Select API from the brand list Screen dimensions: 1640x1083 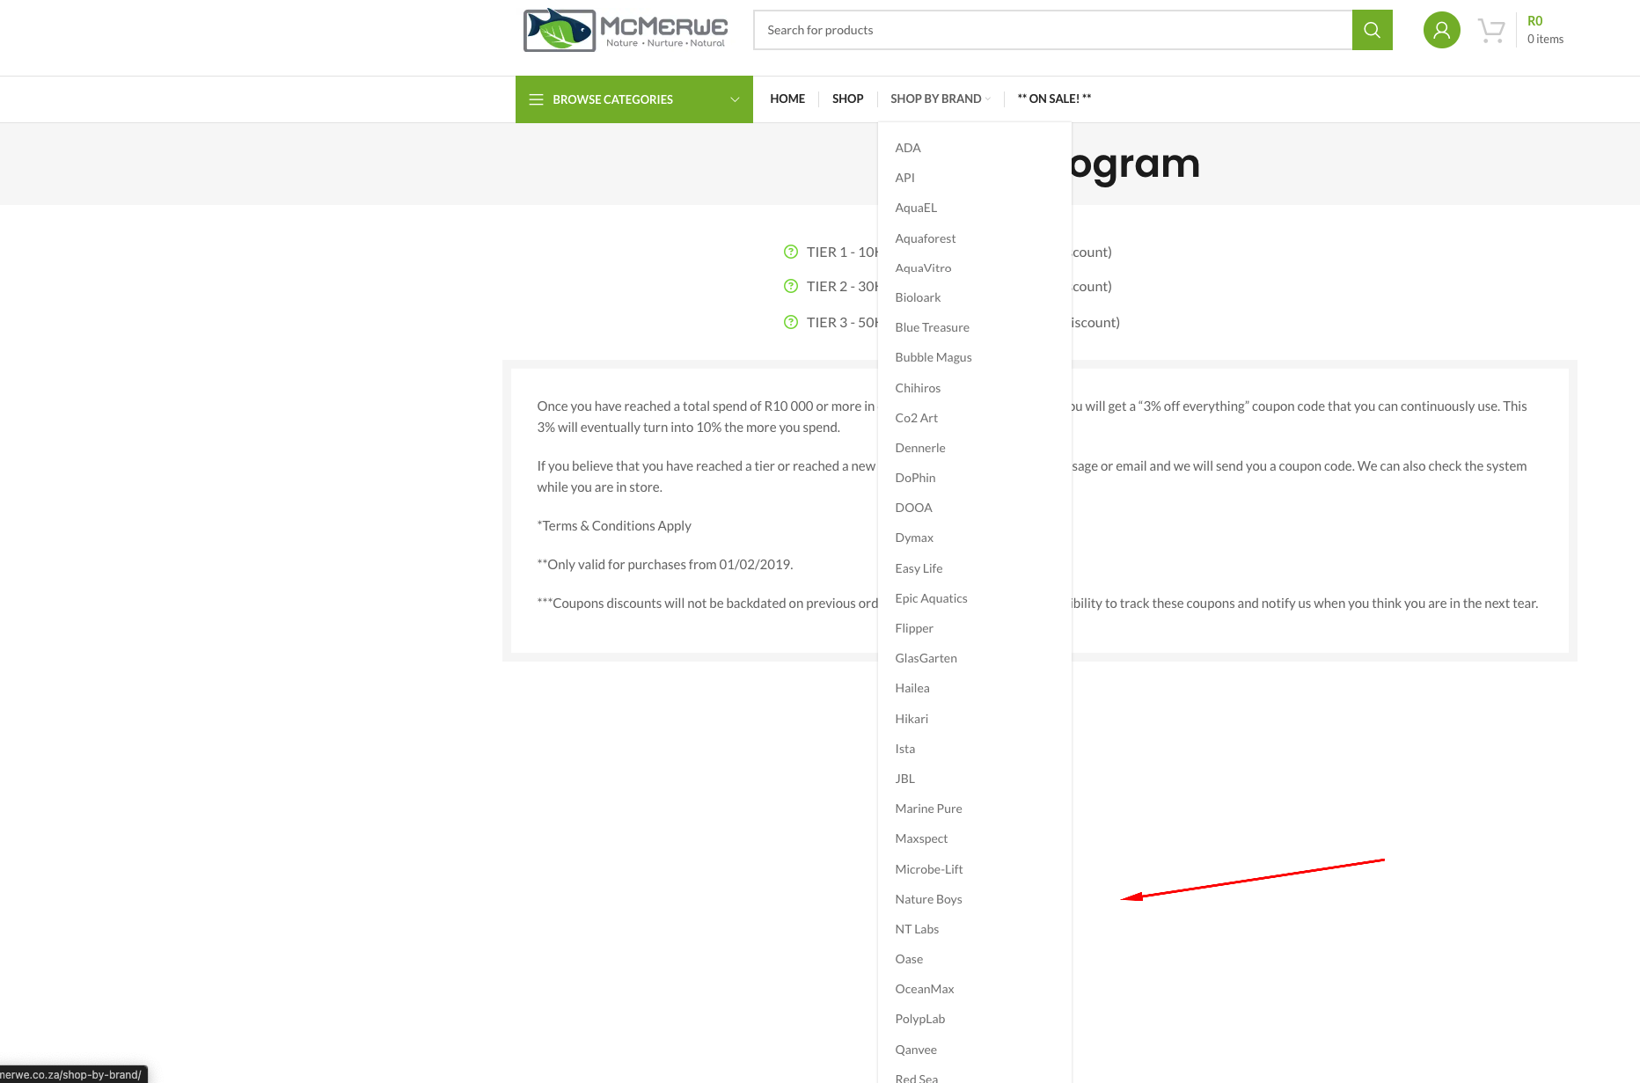coord(904,178)
